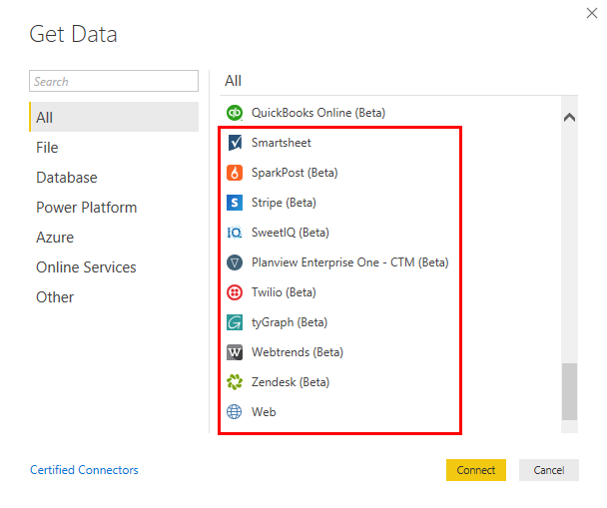Switch to the File category
The height and width of the screenshot is (508, 607).
(47, 148)
